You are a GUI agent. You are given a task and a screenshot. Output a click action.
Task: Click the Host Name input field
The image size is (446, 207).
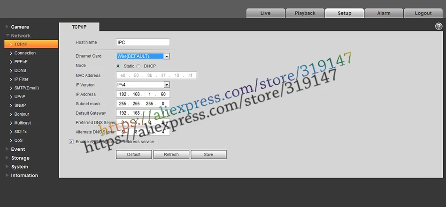tap(143, 42)
